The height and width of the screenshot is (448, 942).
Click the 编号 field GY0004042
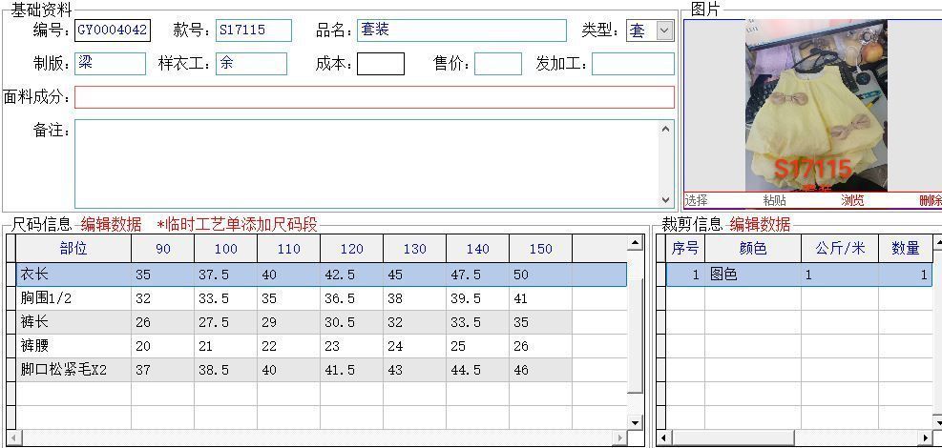tap(113, 30)
